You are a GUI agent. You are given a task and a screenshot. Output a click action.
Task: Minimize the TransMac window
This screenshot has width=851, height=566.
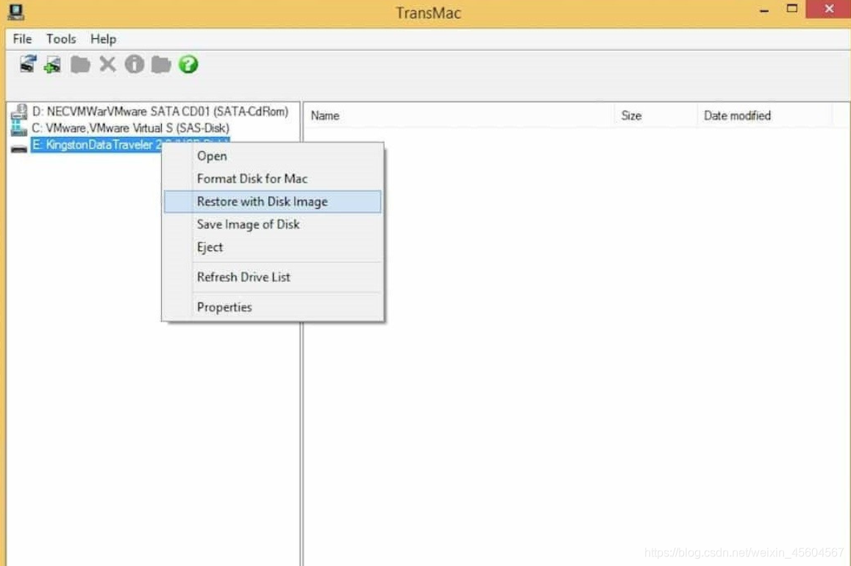click(763, 10)
